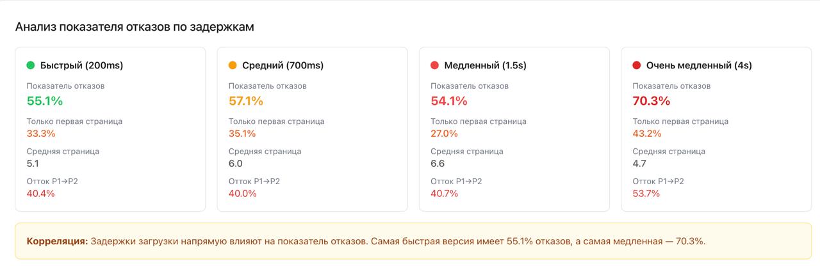Screen dimensions: 820x266
Task: Click the 6.6 average page value
Action: click(x=438, y=164)
